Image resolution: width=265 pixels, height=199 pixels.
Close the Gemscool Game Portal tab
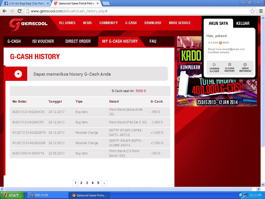pos(98,3)
